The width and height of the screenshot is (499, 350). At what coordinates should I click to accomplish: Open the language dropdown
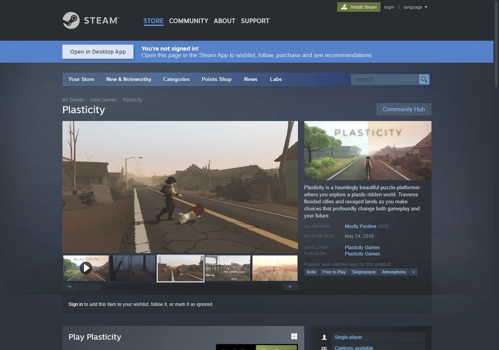(x=416, y=7)
